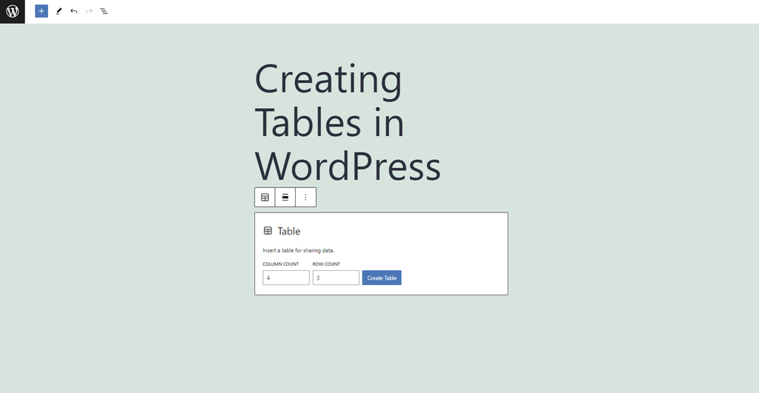
Task: Click the Row Count label
Action: point(326,264)
